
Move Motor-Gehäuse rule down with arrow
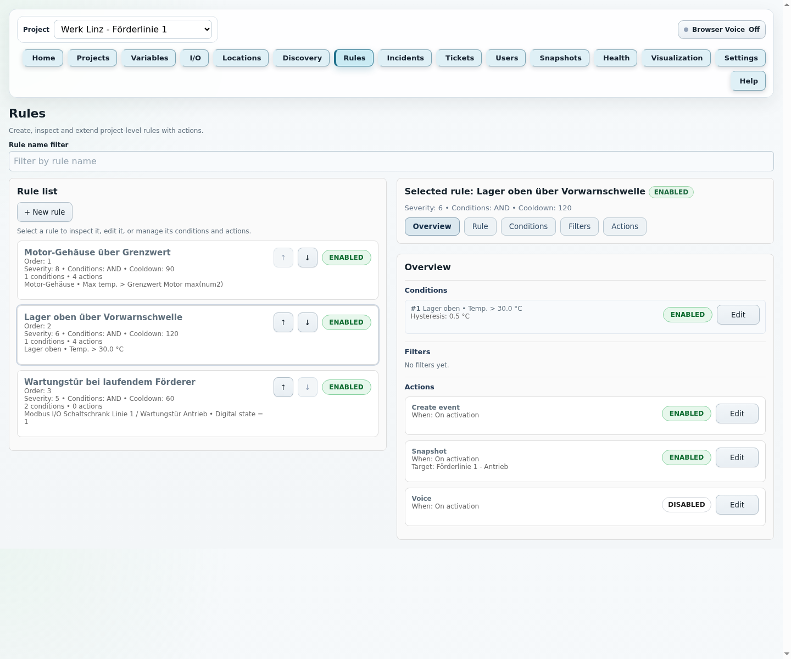coord(308,258)
